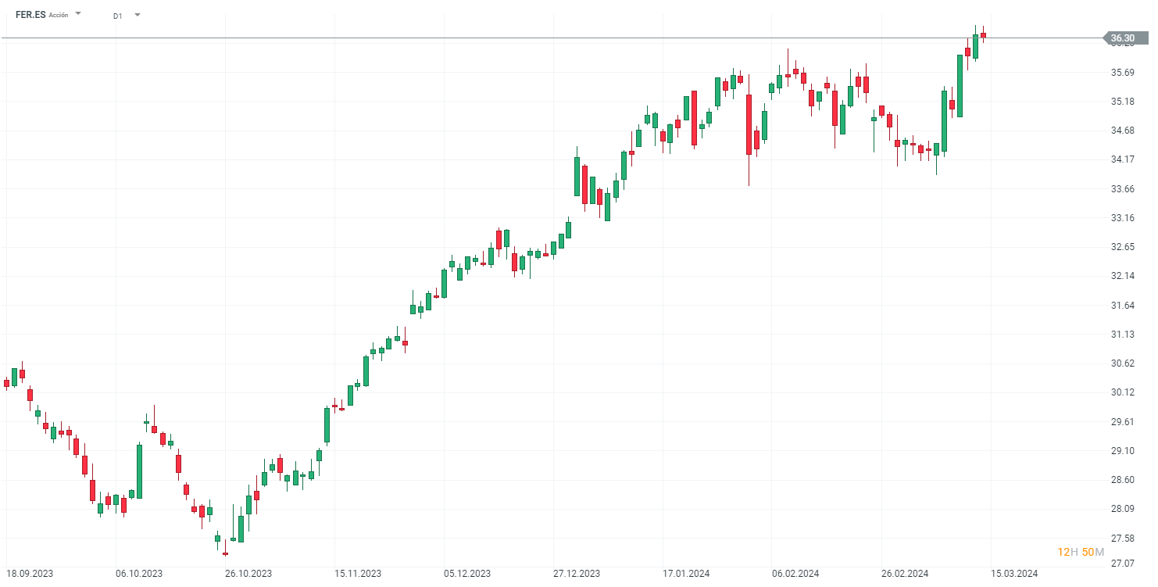
Task: Open the FER.ES instrument dropdown arrow
Action: [78, 14]
